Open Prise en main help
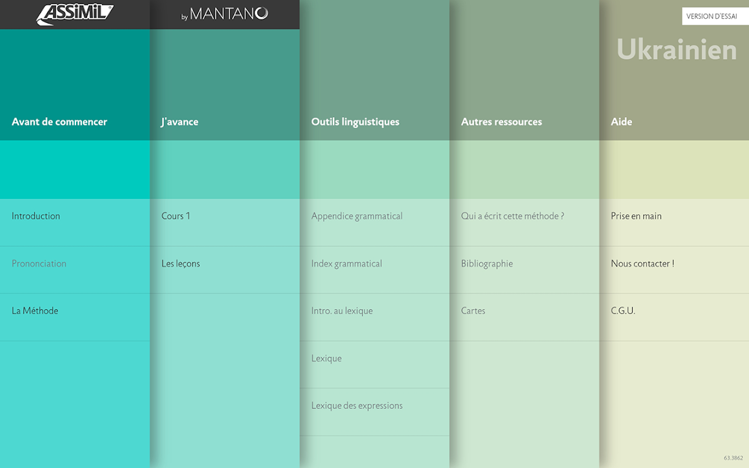This screenshot has height=468, width=749. pos(636,216)
